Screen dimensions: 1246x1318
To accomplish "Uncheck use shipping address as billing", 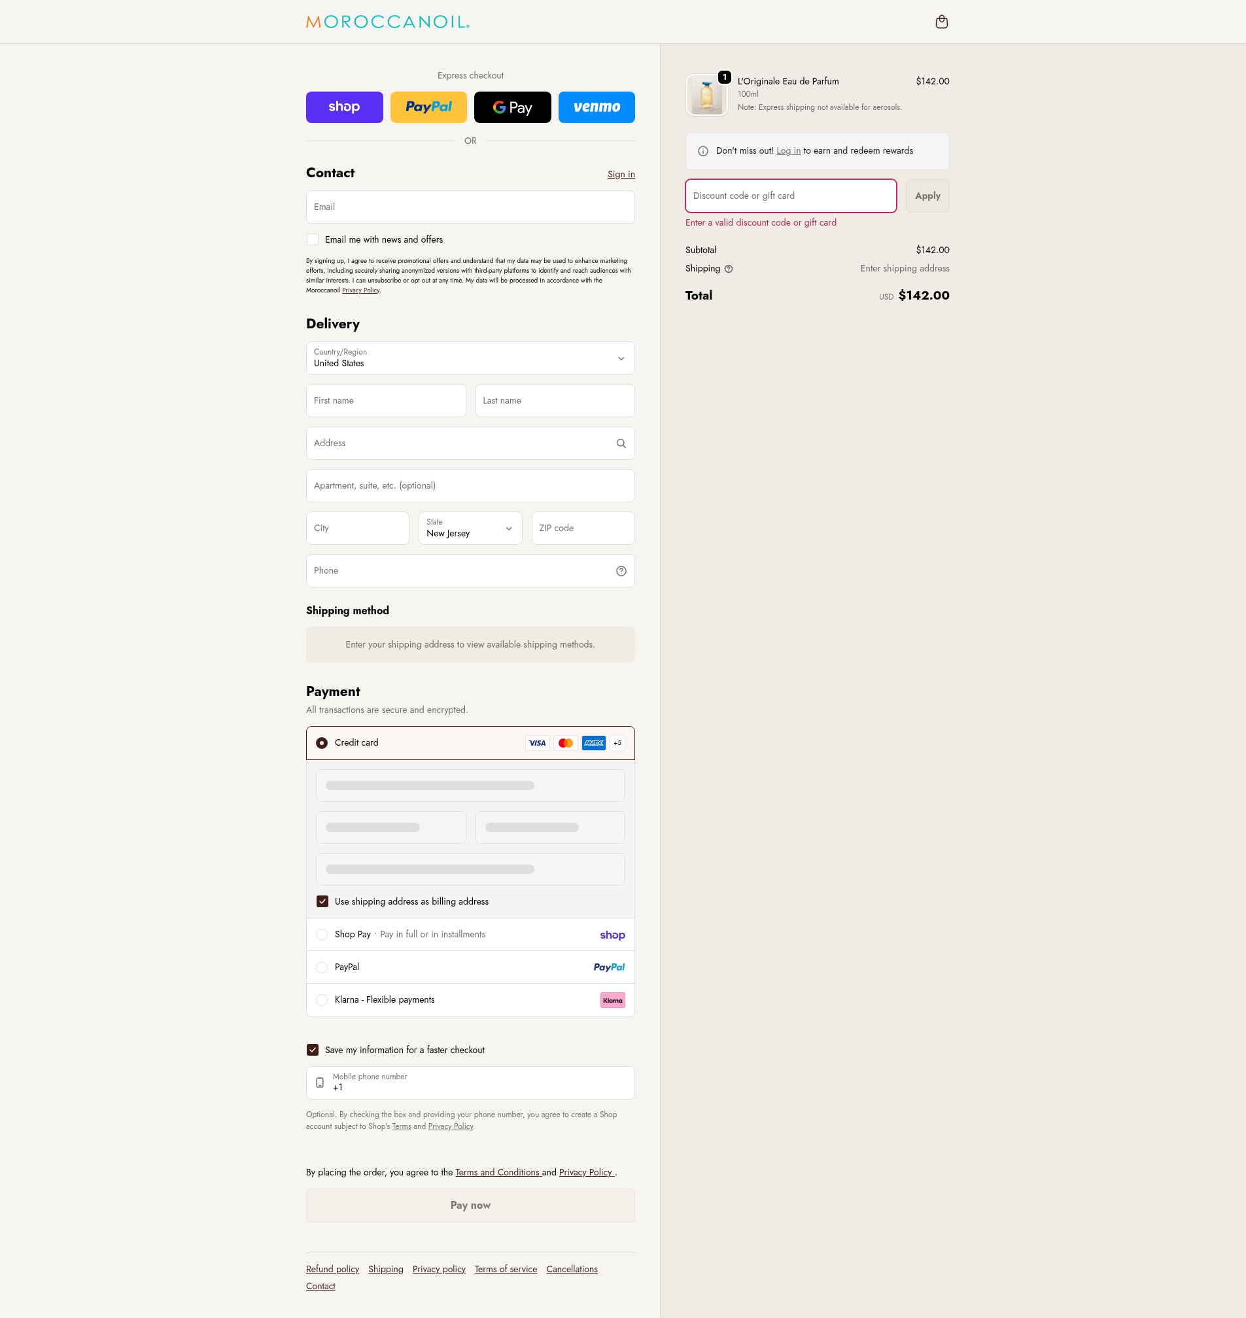I will click(x=322, y=901).
